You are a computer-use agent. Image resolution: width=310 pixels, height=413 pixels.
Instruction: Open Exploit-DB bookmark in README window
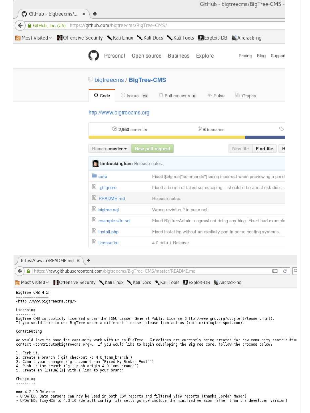(197, 283)
